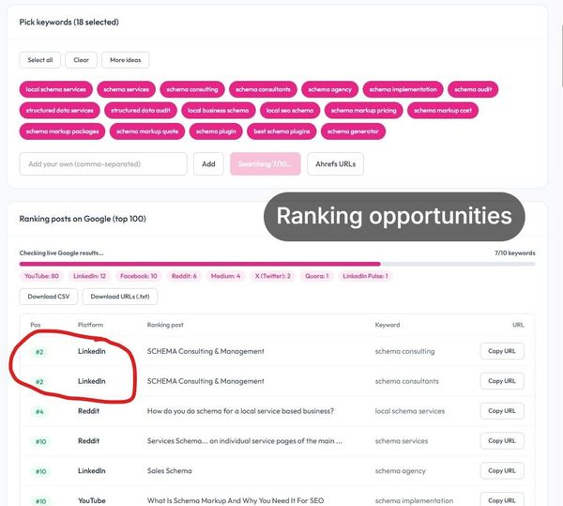Copy URL for the schema agency row
This screenshot has height=506, width=563.
click(502, 470)
